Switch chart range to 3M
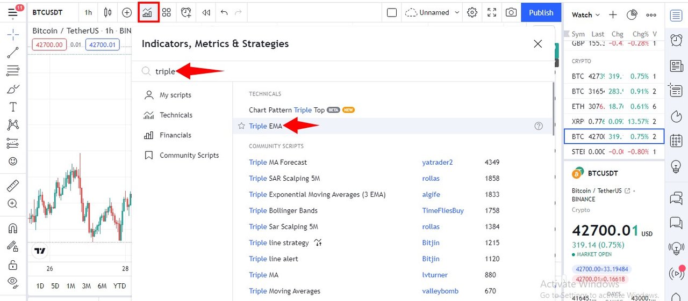688x301 pixels. click(x=86, y=286)
